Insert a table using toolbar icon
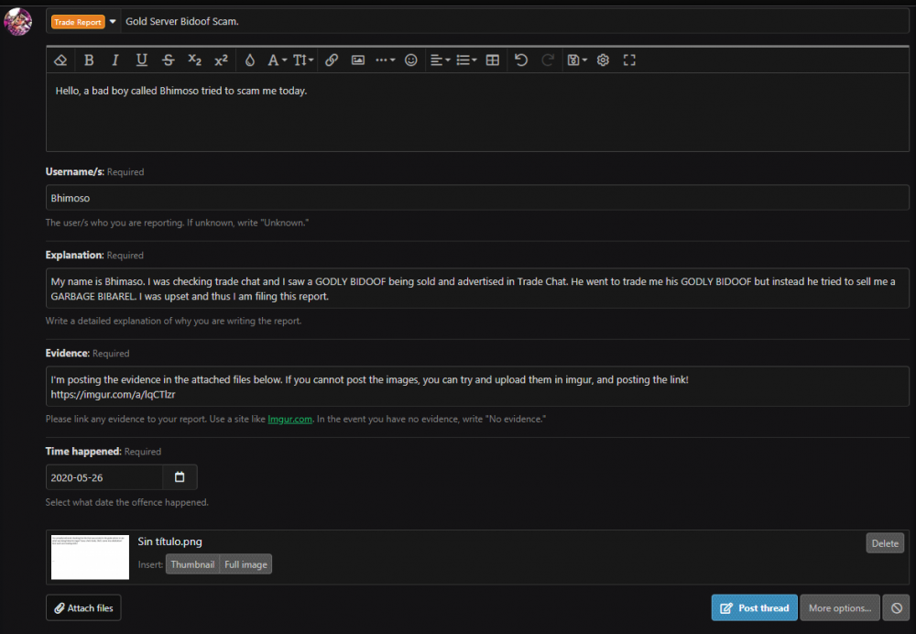 (493, 60)
